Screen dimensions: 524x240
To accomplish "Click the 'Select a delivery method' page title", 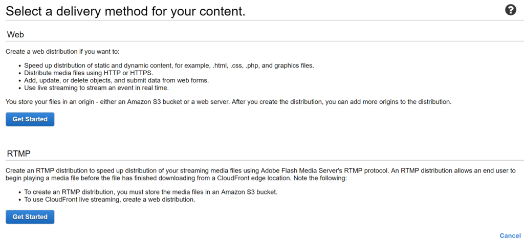I will coord(125,10).
